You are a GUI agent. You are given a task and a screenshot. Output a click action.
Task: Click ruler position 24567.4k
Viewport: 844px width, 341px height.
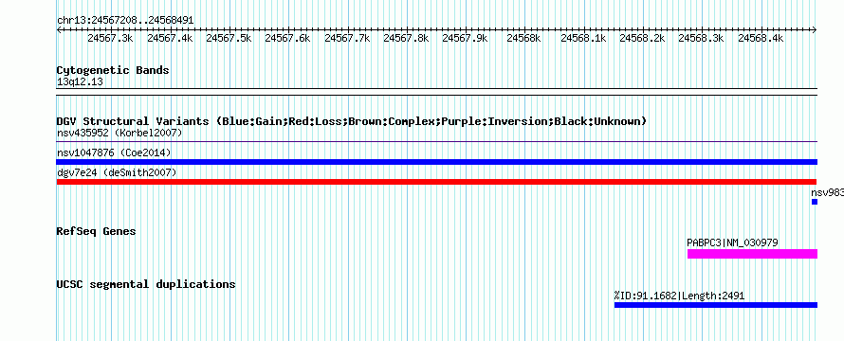(170, 38)
